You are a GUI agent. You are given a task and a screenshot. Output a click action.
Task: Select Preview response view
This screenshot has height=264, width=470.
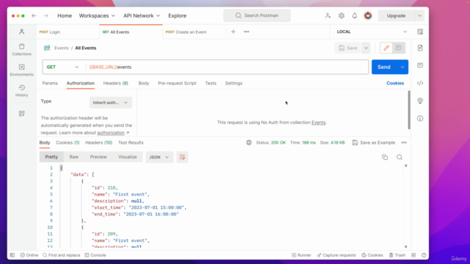[x=98, y=157]
